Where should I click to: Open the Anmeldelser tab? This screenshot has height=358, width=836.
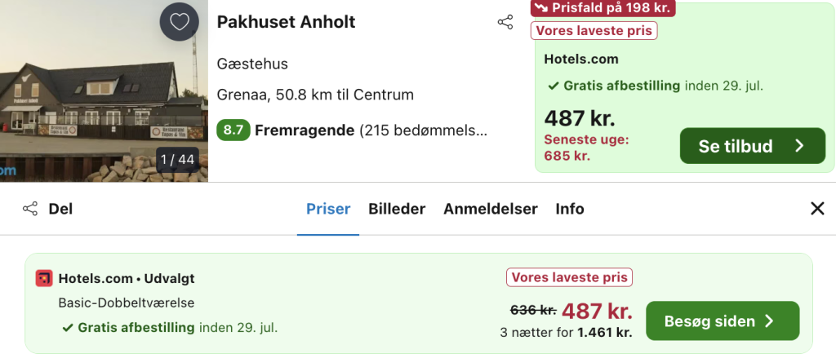point(491,209)
